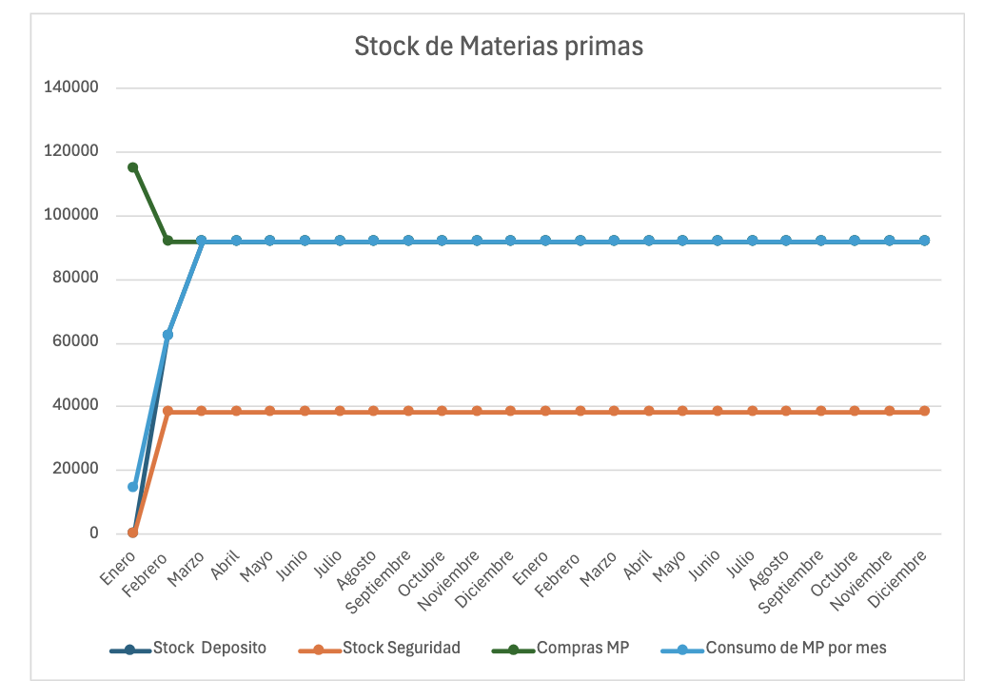984x698 pixels.
Task: Select the light blue Consumo point near 15000
Action: [133, 487]
